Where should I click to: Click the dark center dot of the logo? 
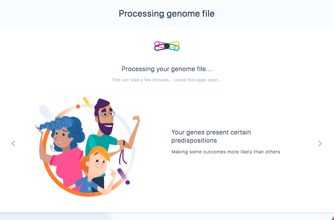(167, 46)
